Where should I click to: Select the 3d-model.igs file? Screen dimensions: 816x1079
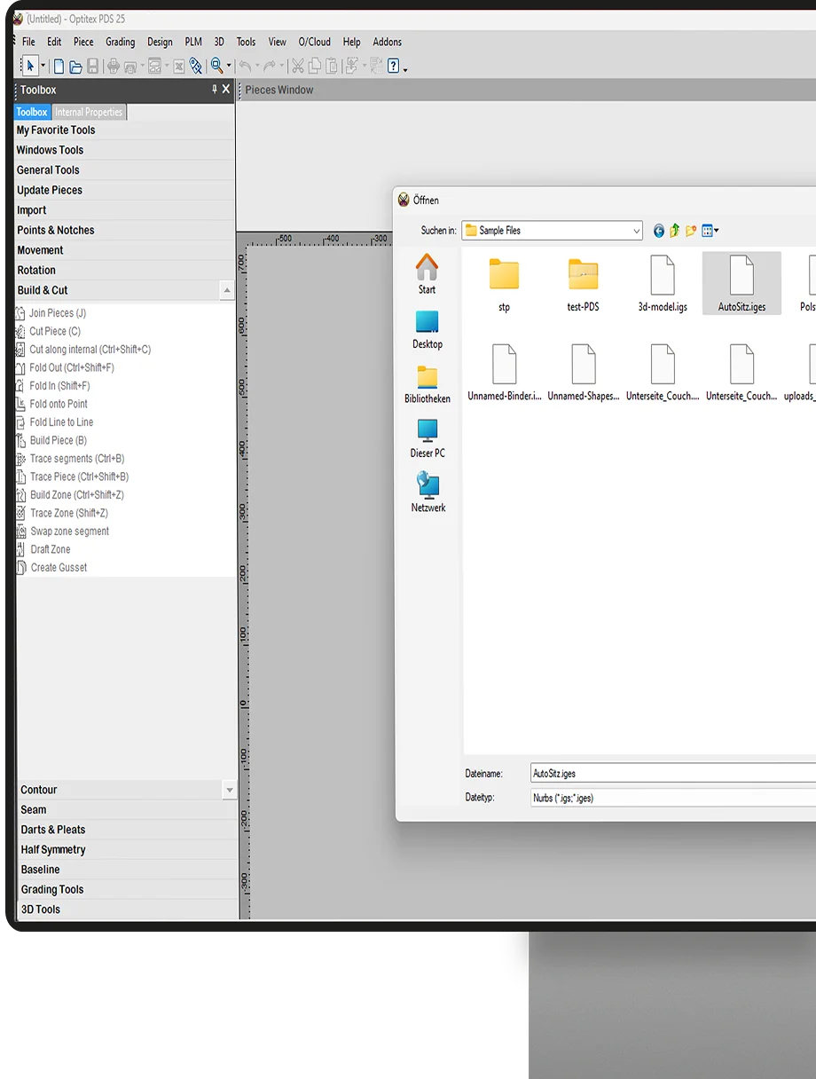click(x=663, y=283)
